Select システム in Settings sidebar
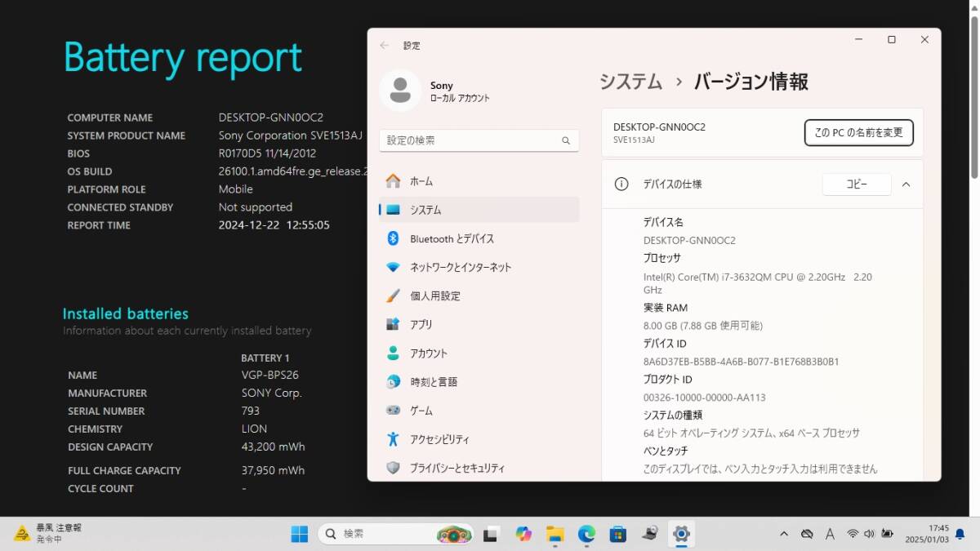The height and width of the screenshot is (551, 980). pos(479,210)
